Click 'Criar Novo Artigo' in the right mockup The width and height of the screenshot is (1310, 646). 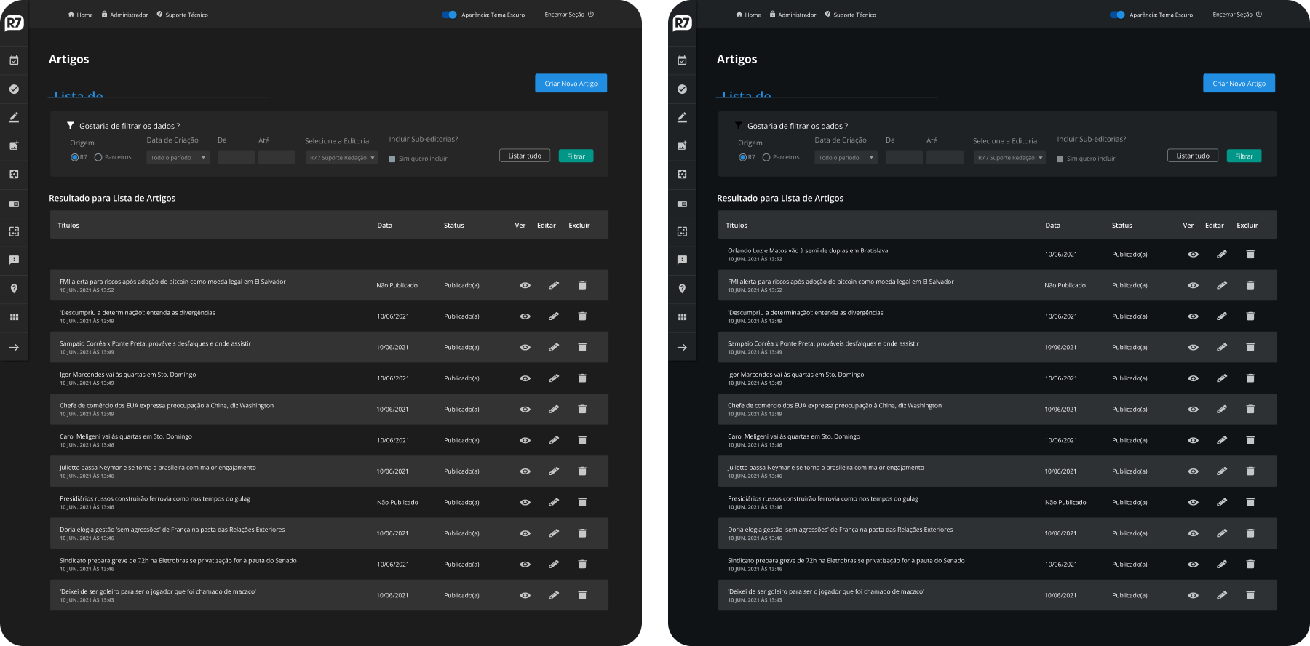click(1239, 83)
